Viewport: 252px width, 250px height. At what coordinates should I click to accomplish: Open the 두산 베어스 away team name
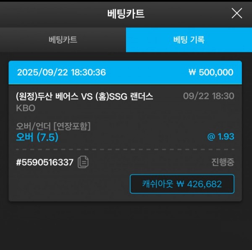tap(58, 96)
